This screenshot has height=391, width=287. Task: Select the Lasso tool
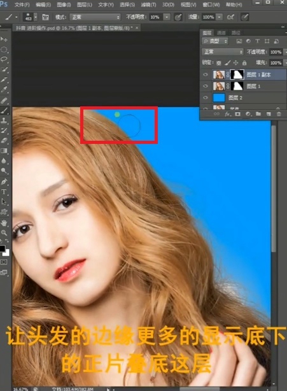(x=4, y=59)
